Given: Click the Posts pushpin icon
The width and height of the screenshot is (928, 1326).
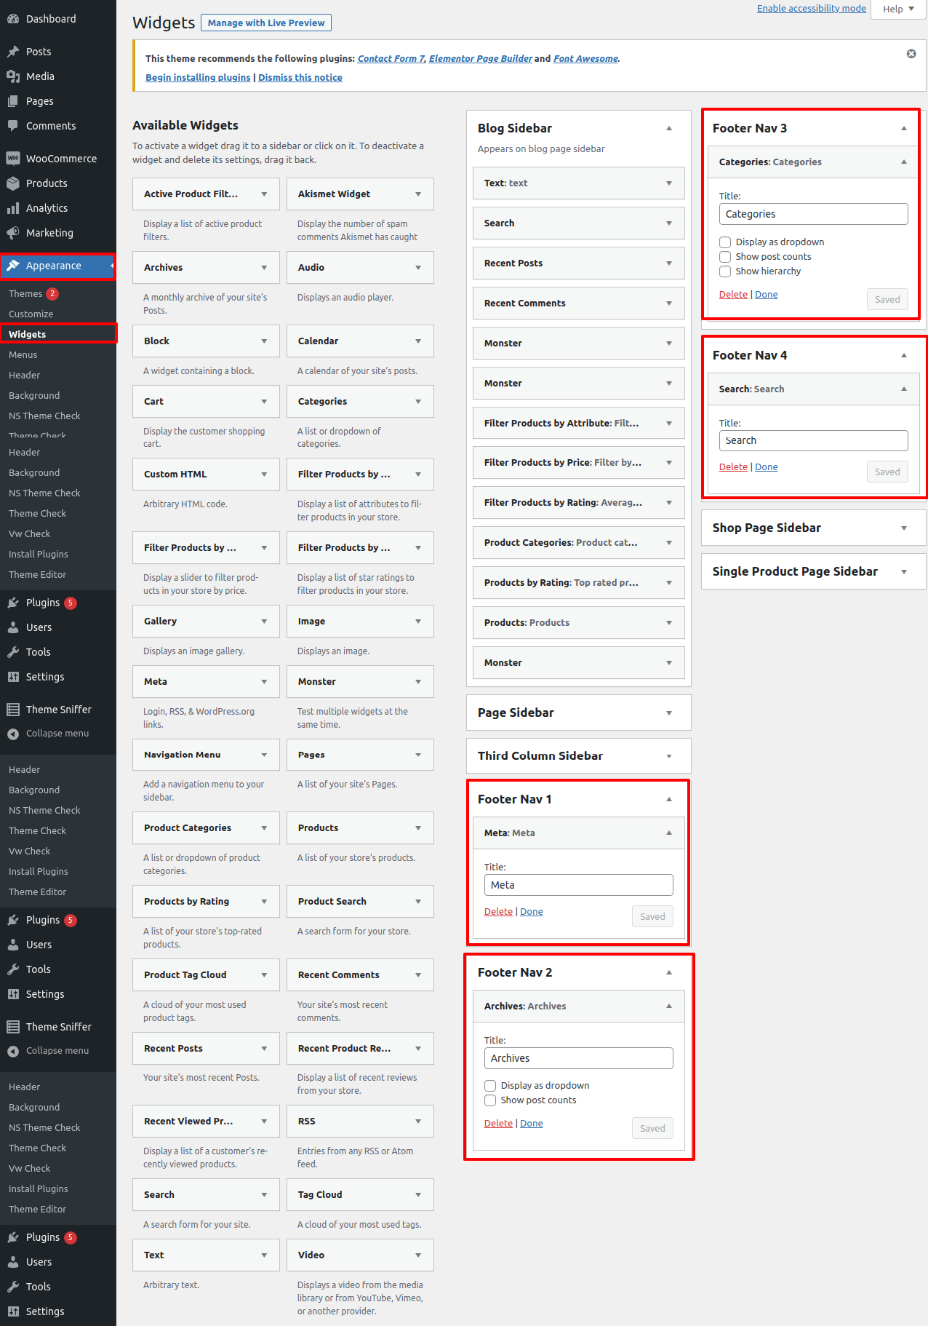Looking at the screenshot, I should point(13,52).
